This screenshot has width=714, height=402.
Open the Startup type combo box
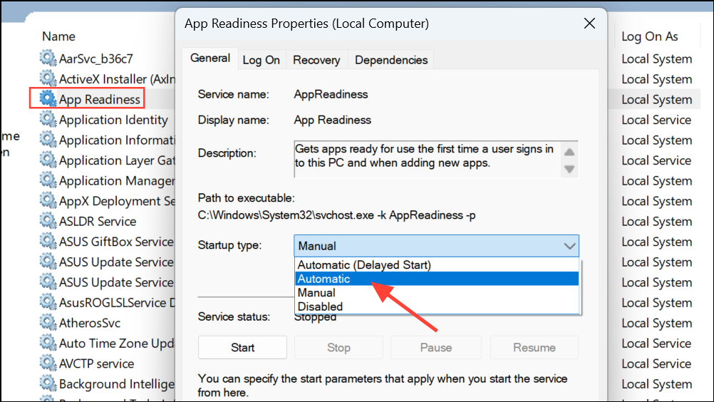436,246
